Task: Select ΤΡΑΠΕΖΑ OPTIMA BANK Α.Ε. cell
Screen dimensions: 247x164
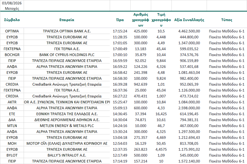Action: click(67, 31)
